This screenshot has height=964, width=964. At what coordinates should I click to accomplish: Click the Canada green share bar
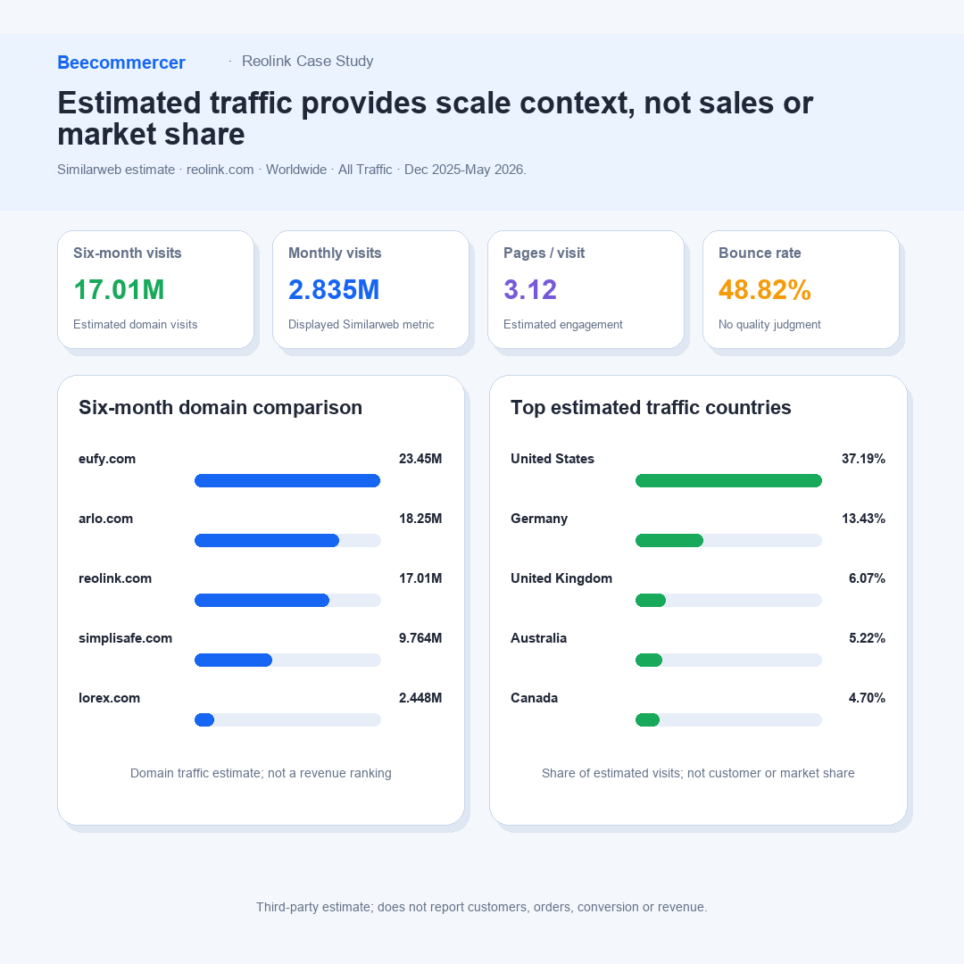pyautogui.click(x=647, y=720)
